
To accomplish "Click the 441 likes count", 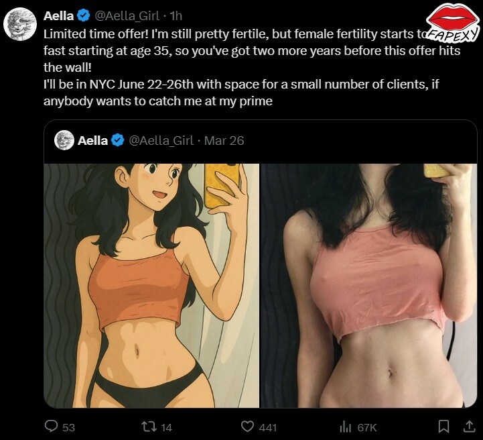I will pyautogui.click(x=268, y=427).
